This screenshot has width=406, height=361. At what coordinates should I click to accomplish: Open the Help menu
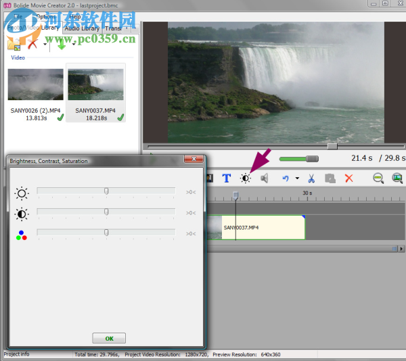(75, 16)
